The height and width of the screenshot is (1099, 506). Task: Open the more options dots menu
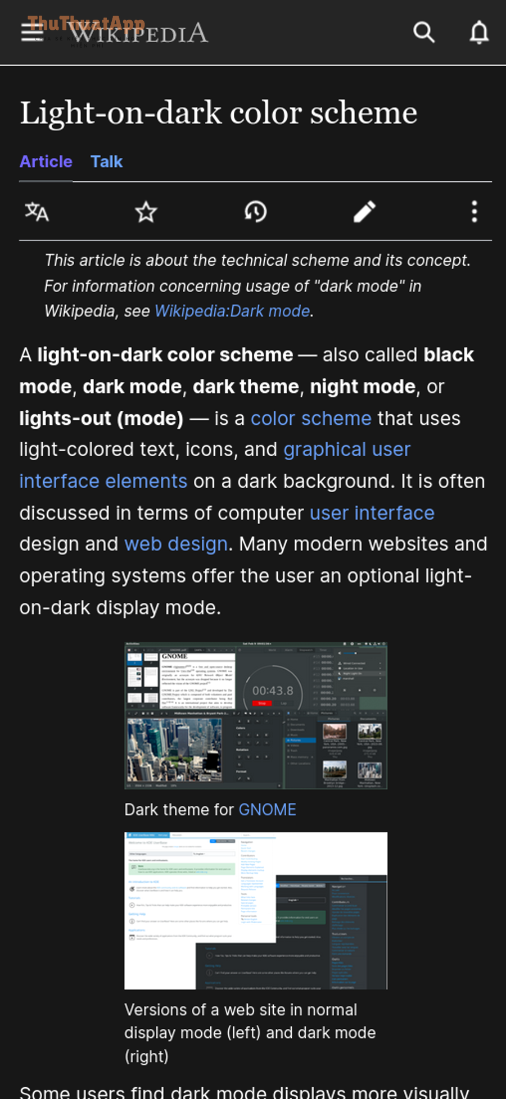pyautogui.click(x=475, y=212)
